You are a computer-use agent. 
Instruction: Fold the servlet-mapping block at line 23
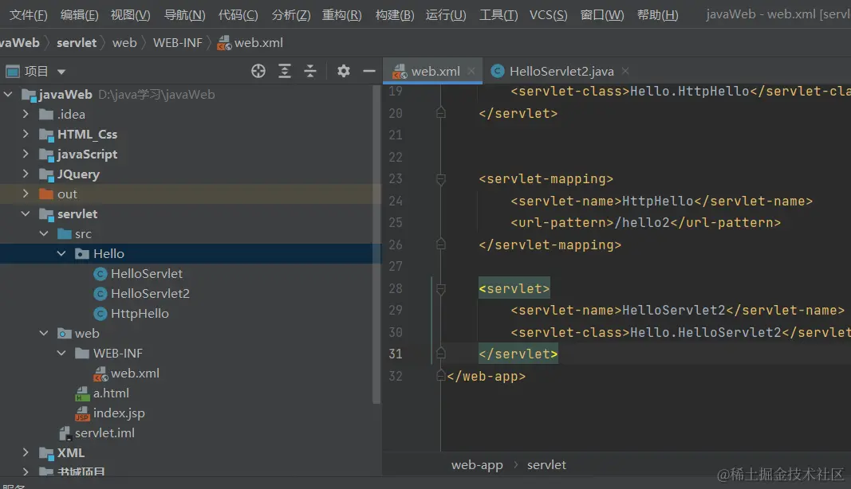(x=441, y=179)
